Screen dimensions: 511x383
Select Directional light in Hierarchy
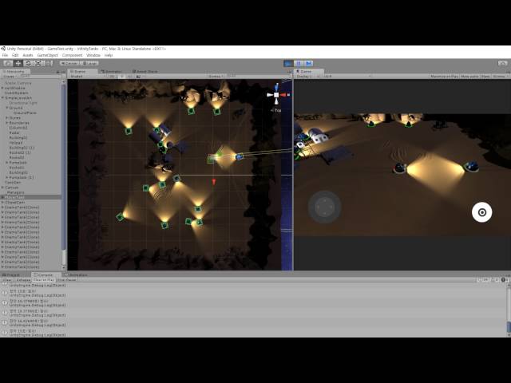(23, 103)
